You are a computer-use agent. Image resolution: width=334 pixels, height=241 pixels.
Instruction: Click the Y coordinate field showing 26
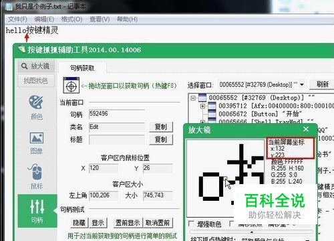(158, 168)
